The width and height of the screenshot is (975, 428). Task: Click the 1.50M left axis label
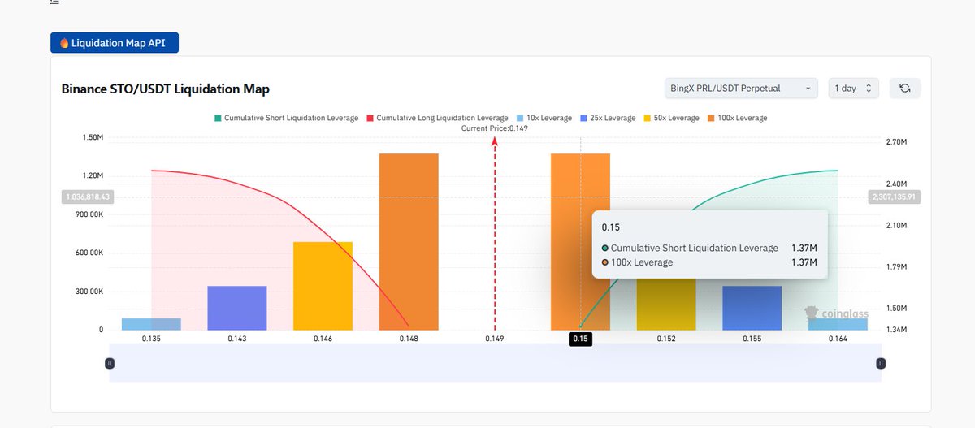(92, 137)
